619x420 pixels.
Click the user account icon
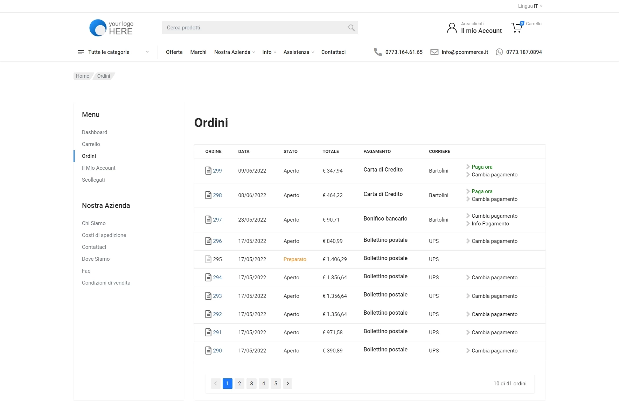tap(452, 28)
